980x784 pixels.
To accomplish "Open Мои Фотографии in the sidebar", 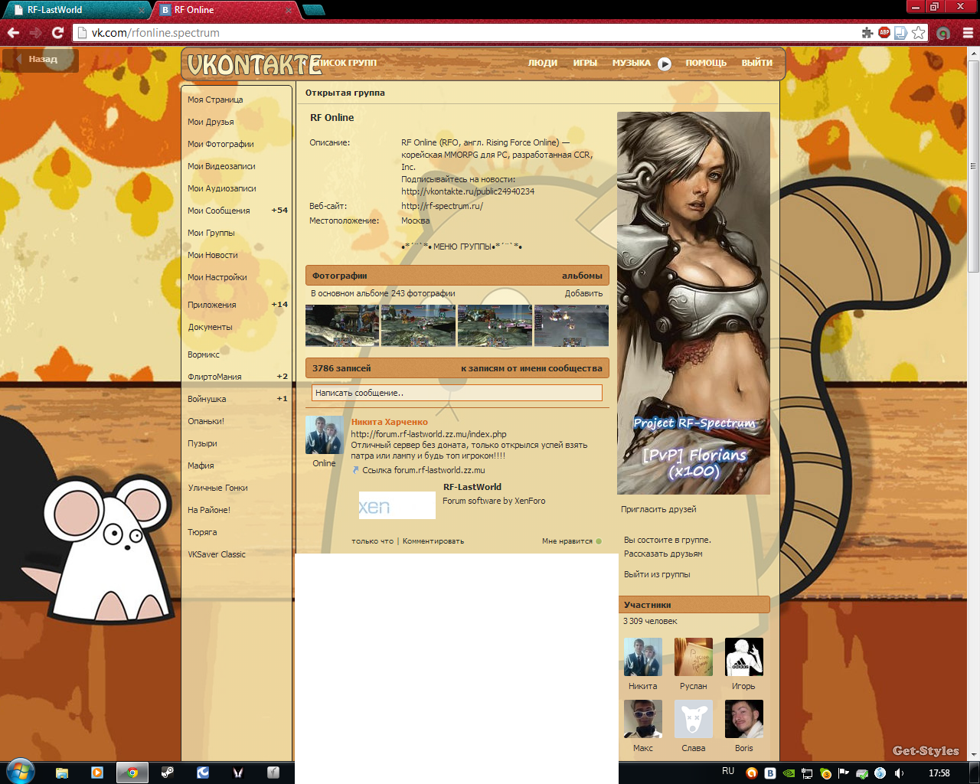I will 220,144.
